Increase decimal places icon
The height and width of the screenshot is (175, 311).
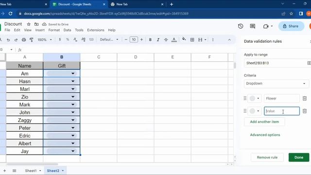[83, 39]
